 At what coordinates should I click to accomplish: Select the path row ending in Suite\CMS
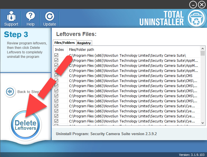(x=131, y=76)
